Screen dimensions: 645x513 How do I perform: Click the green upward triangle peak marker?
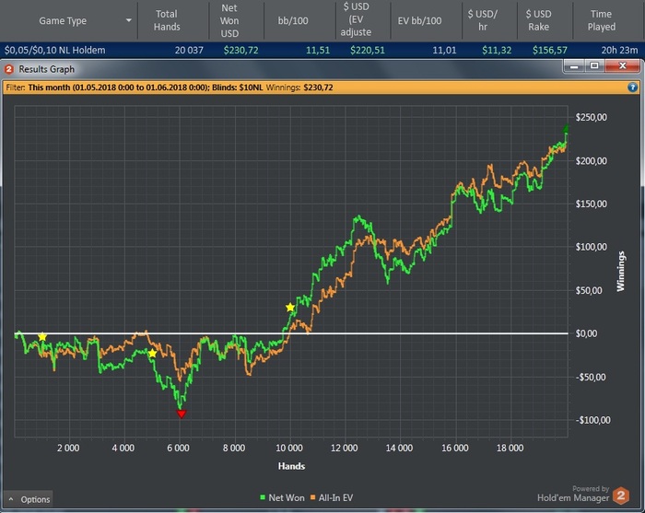567,128
